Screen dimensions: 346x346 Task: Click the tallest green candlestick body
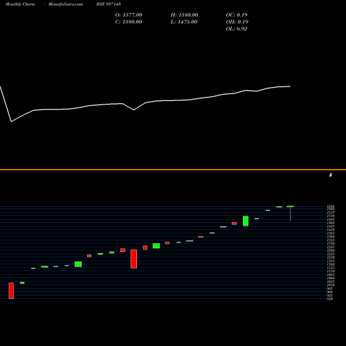click(246, 221)
